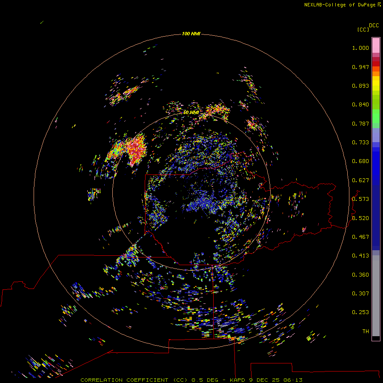The width and height of the screenshot is (383, 383).
Task: Click the TH threshold legend label
Action: (x=366, y=332)
